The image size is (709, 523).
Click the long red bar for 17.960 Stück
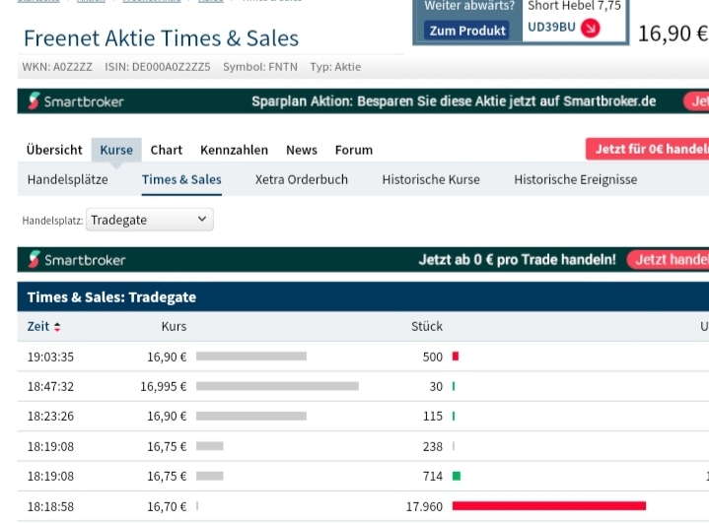click(x=549, y=506)
